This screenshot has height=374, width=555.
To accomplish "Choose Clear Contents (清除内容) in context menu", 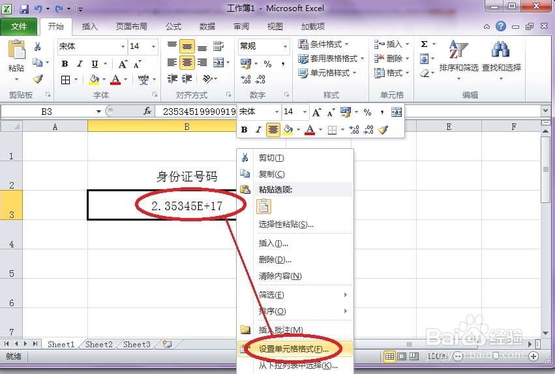I will point(295,276).
